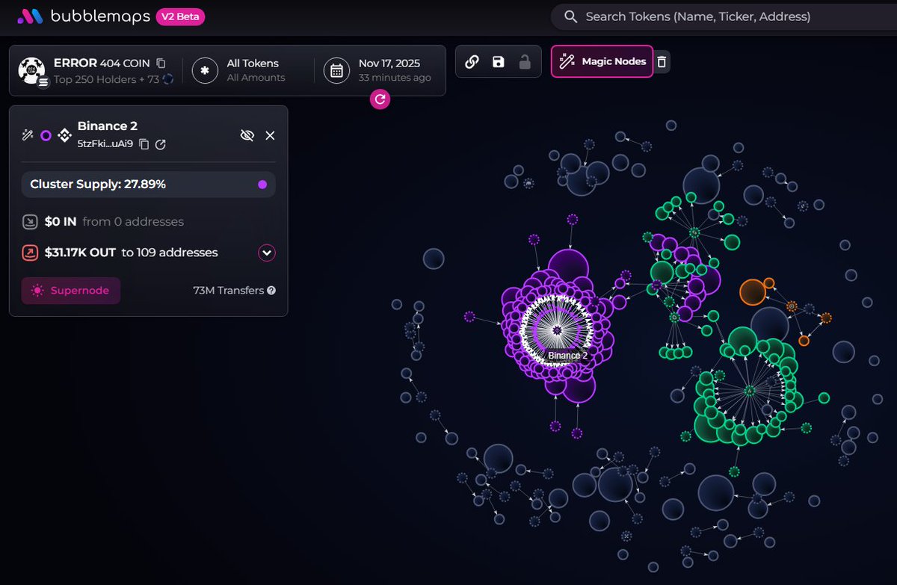Click the 'Top 250 Holders + 73' text

(x=106, y=78)
